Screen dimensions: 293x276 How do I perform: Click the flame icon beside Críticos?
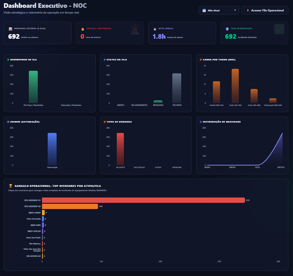coord(83,29)
